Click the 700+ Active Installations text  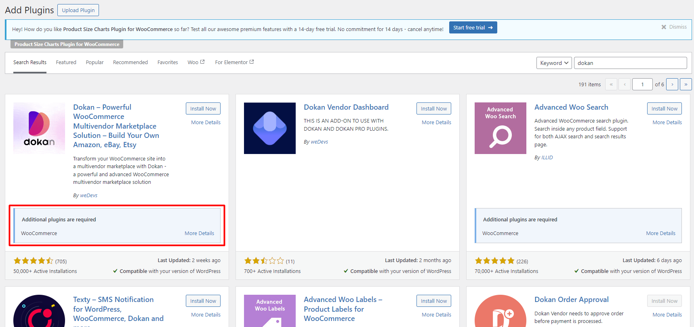(272, 271)
